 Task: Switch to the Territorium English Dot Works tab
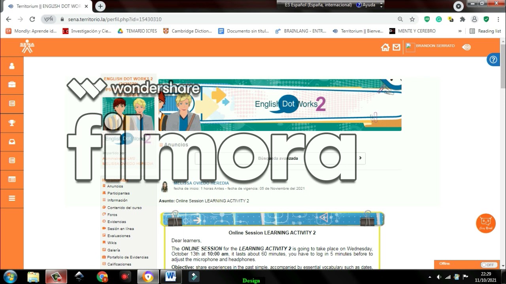48,6
